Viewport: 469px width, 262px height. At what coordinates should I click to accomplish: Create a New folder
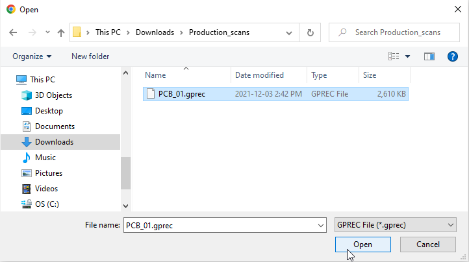pos(90,56)
